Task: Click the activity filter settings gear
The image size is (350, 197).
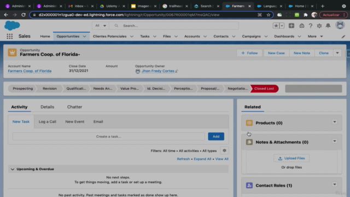Action: pos(224,150)
